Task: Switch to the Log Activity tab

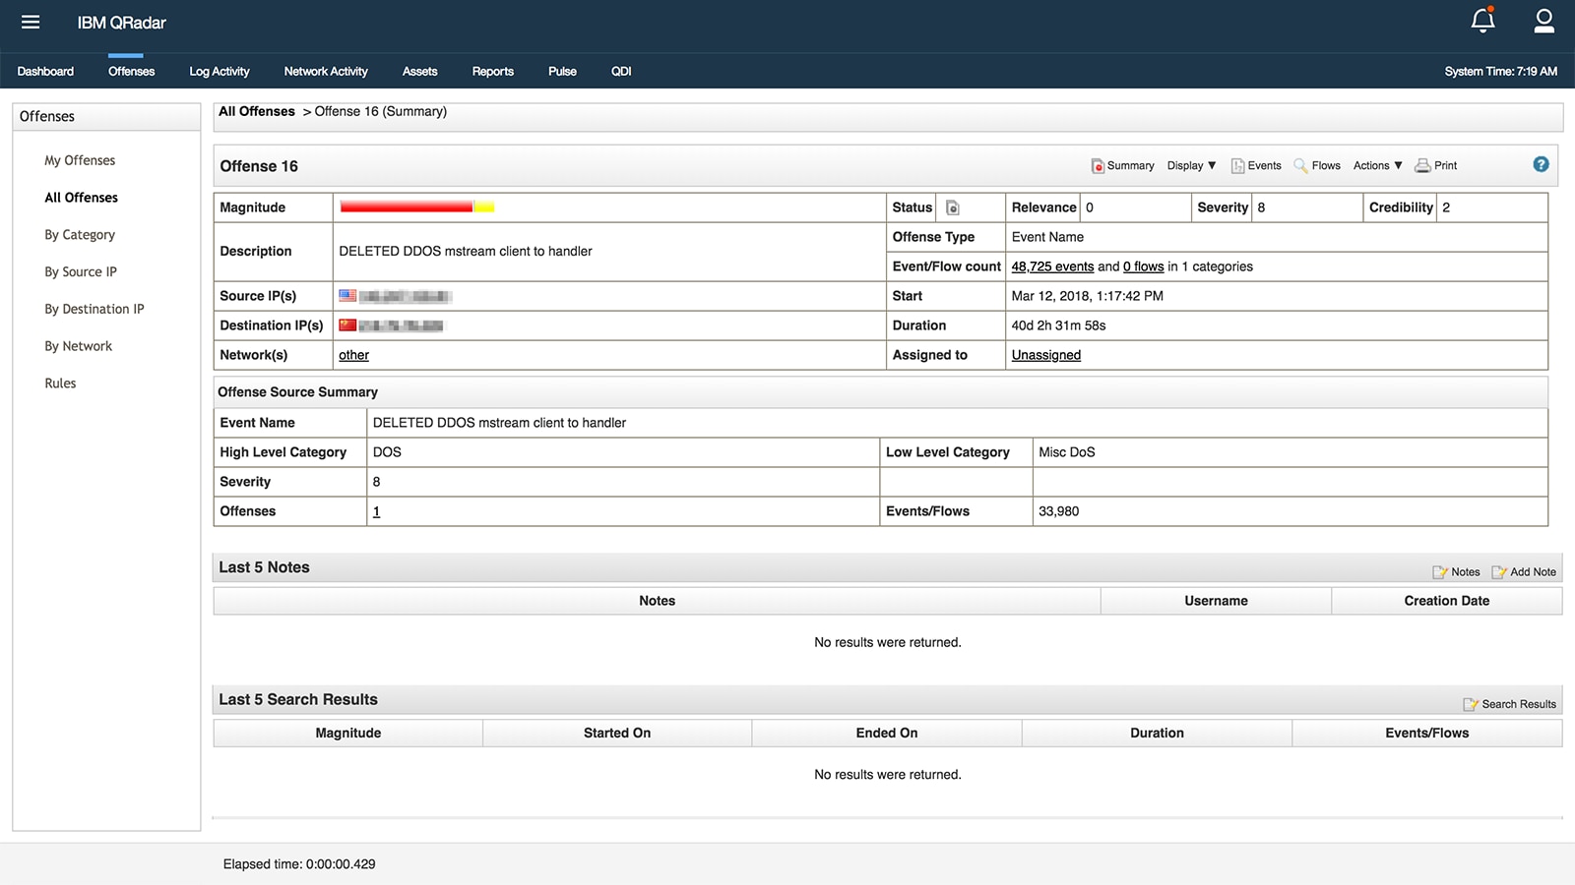Action: coord(220,71)
